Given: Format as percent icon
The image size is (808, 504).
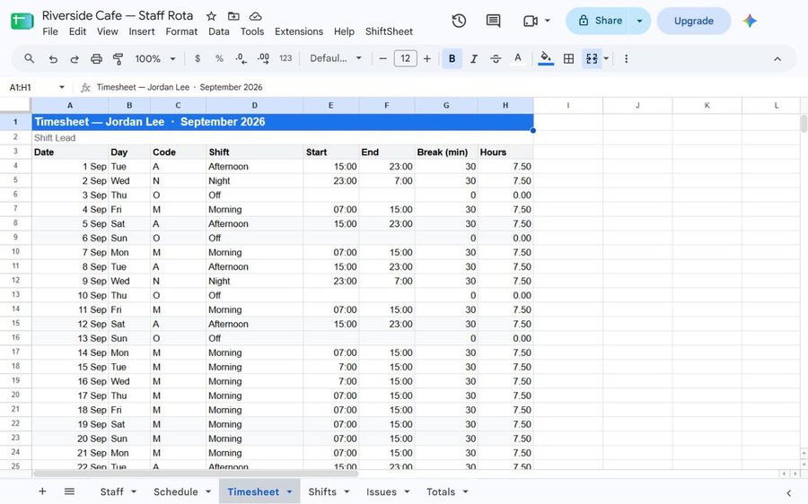Looking at the screenshot, I should [219, 58].
